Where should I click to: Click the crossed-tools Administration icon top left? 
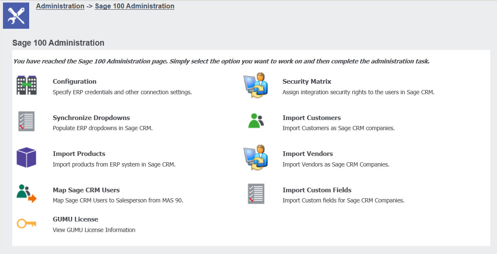coord(16,15)
